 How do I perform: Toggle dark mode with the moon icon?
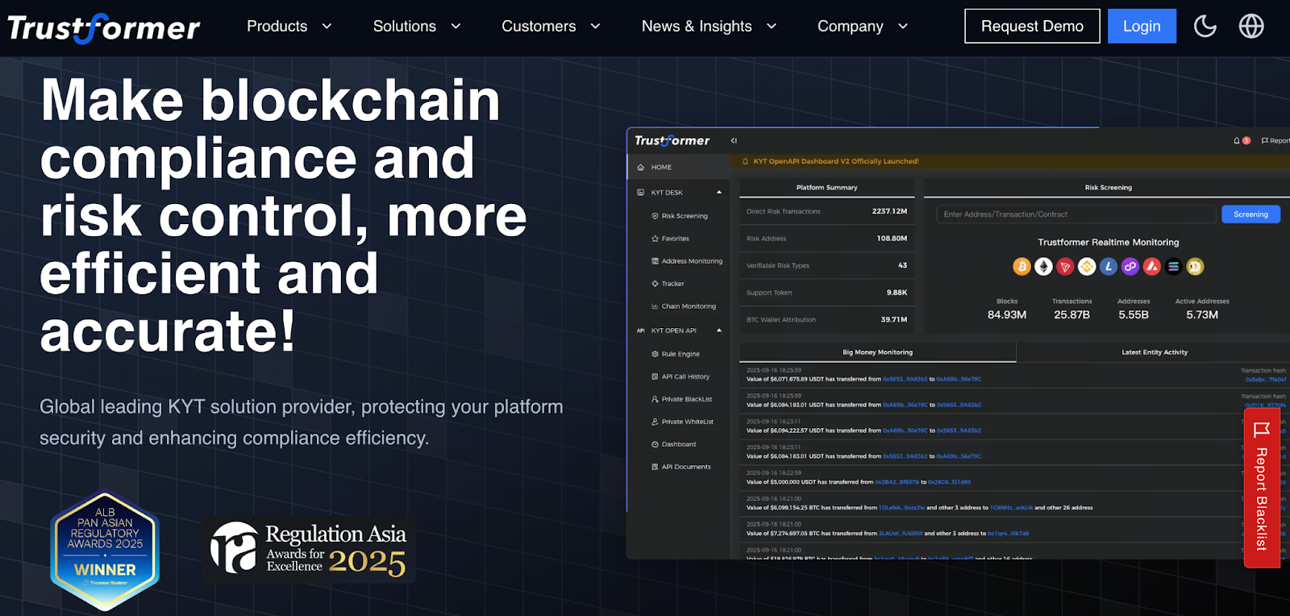point(1205,26)
